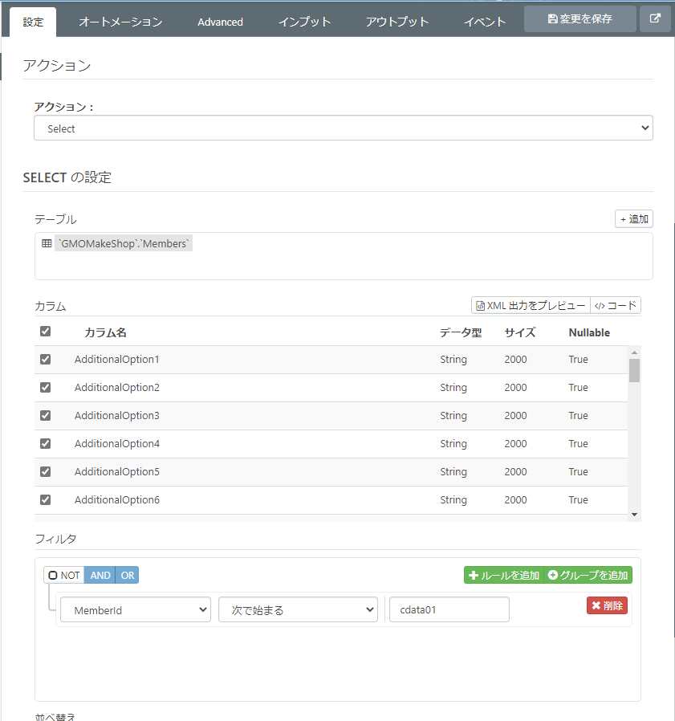Switch to the 設定 tab
This screenshot has height=721, width=675.
[33, 22]
